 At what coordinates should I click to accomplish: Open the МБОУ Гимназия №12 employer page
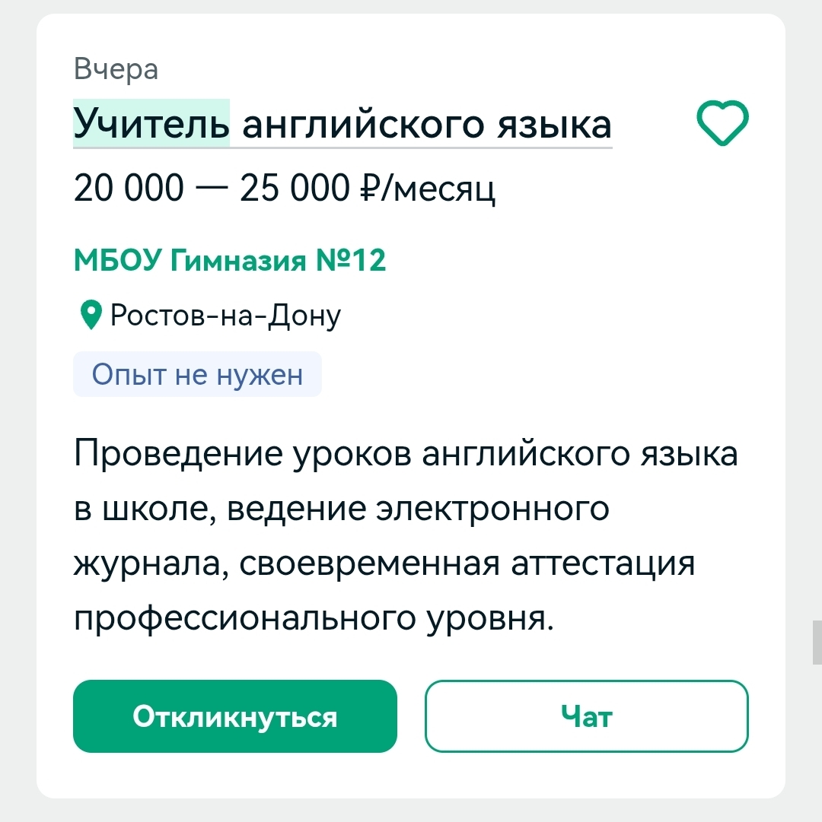230,262
